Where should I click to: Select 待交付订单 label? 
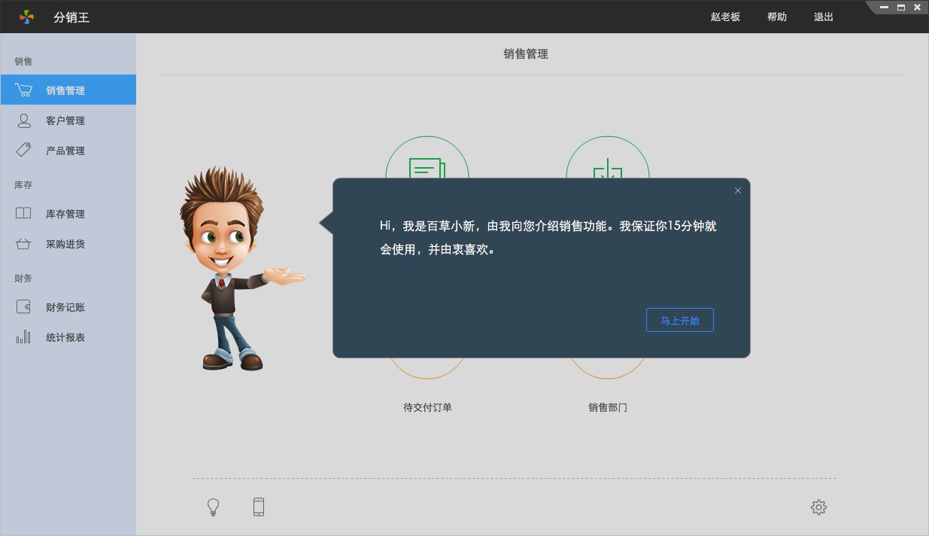(x=427, y=407)
